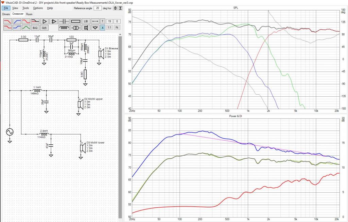The width and height of the screenshot is (348, 222).
Task: Add a G(f) transfer function block
Action: click(x=45, y=28)
